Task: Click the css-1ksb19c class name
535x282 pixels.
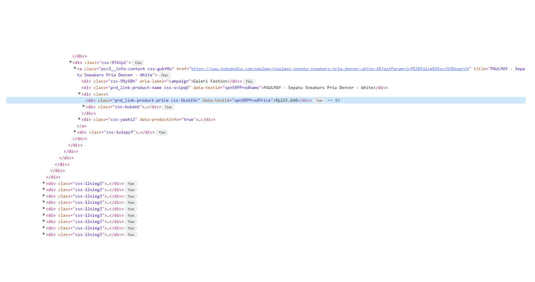Action: point(185,101)
